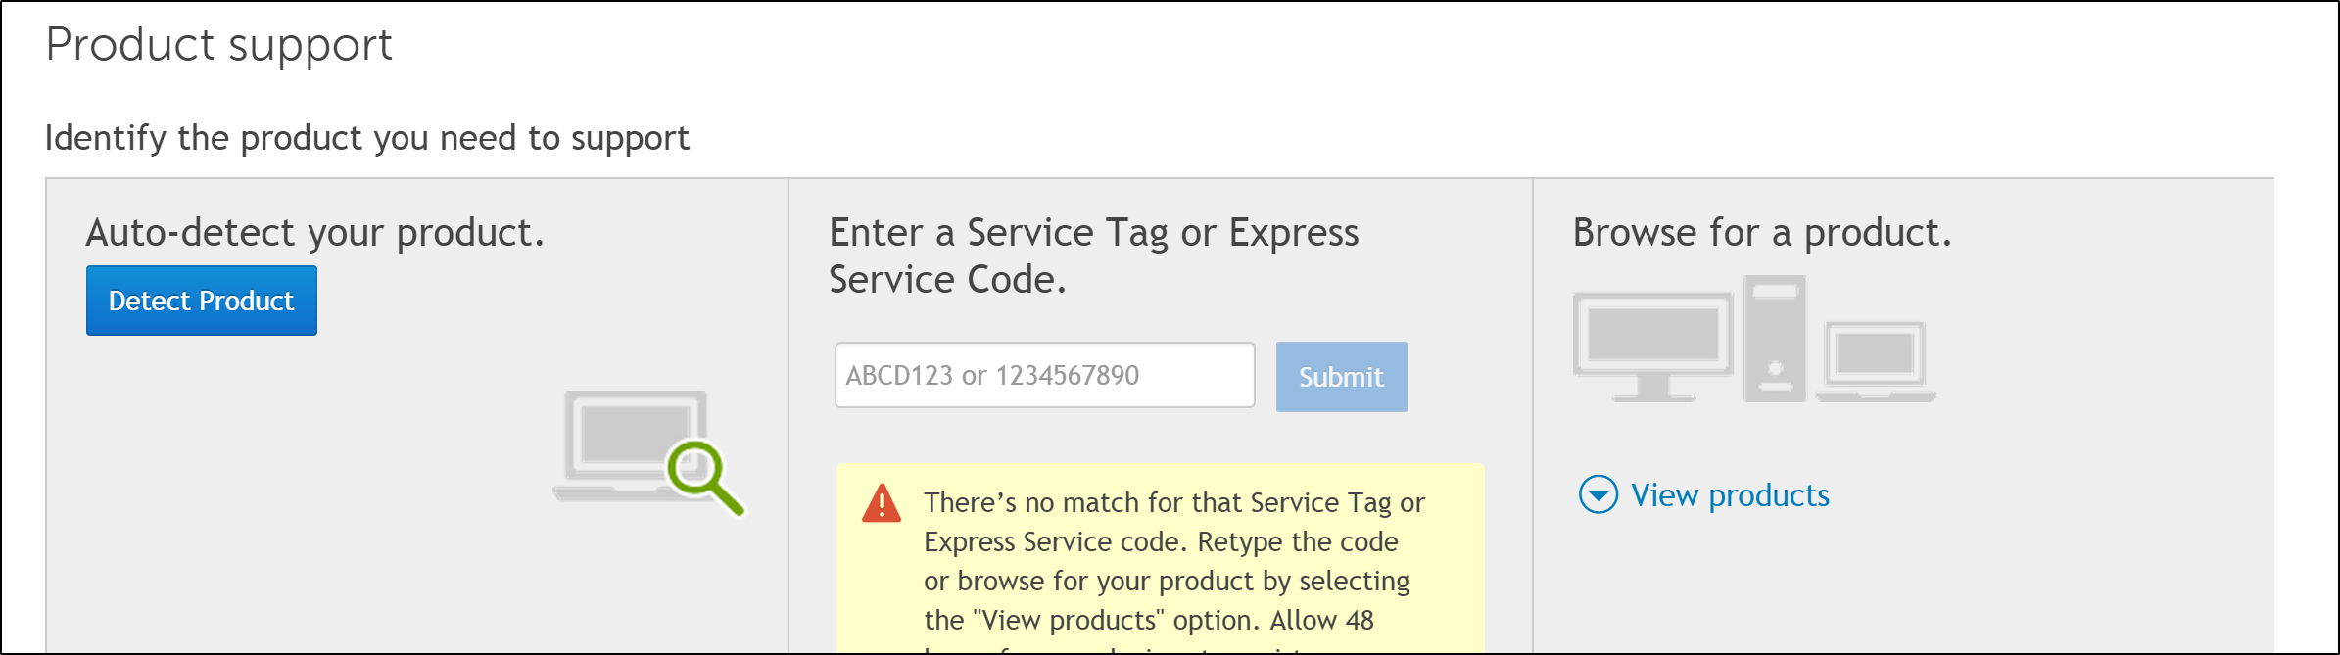Click the disc slot on the tower icon

point(1774,291)
